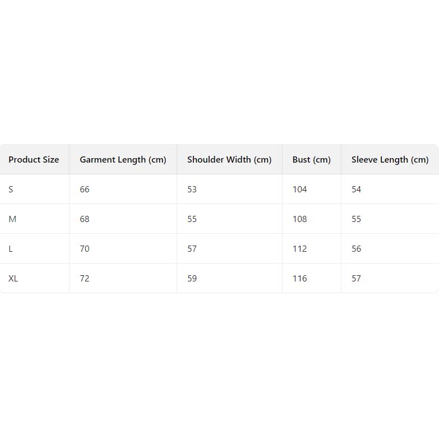Select garment length value 72

pyautogui.click(x=85, y=279)
